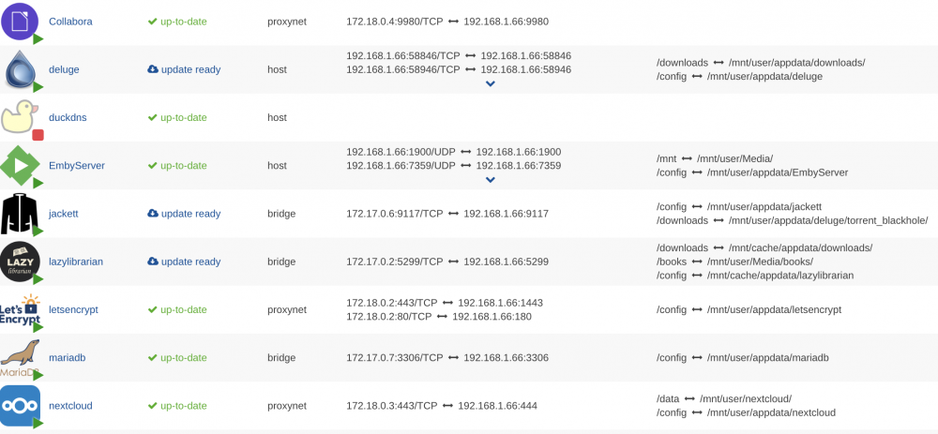938x434 pixels.
Task: Click the lazylibrarian round logo icon
Action: point(20,262)
